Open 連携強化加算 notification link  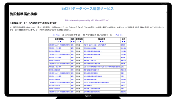click(x=88, y=57)
